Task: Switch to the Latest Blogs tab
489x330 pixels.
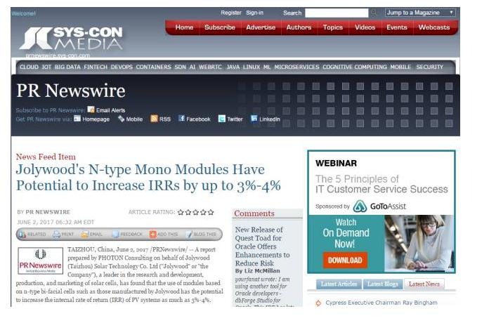Action: pos(383,284)
